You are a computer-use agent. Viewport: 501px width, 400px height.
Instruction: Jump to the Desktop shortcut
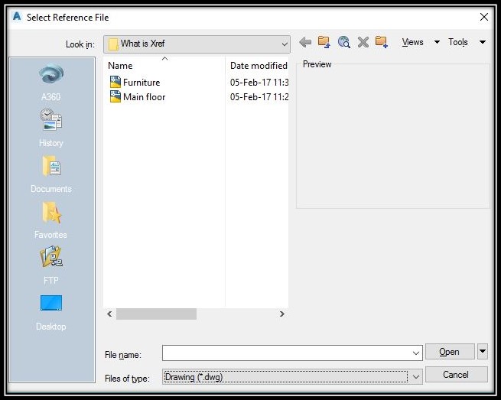tap(51, 313)
